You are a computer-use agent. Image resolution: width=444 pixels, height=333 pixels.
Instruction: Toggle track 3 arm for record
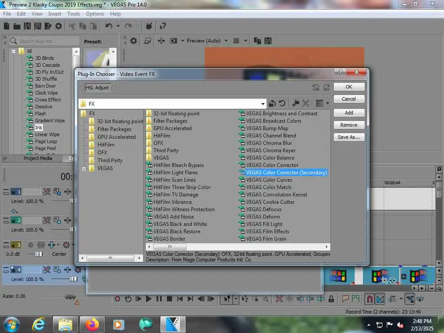[x=31, y=245]
